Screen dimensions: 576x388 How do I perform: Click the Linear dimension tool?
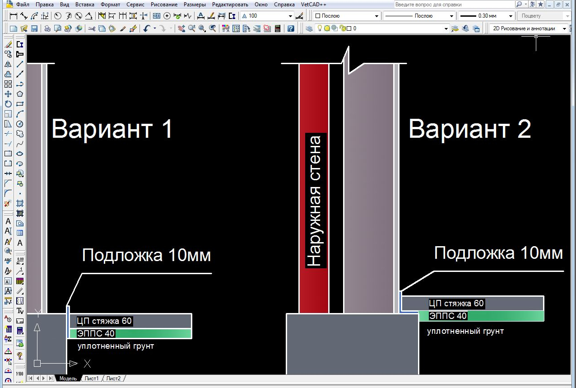[x=14, y=16]
